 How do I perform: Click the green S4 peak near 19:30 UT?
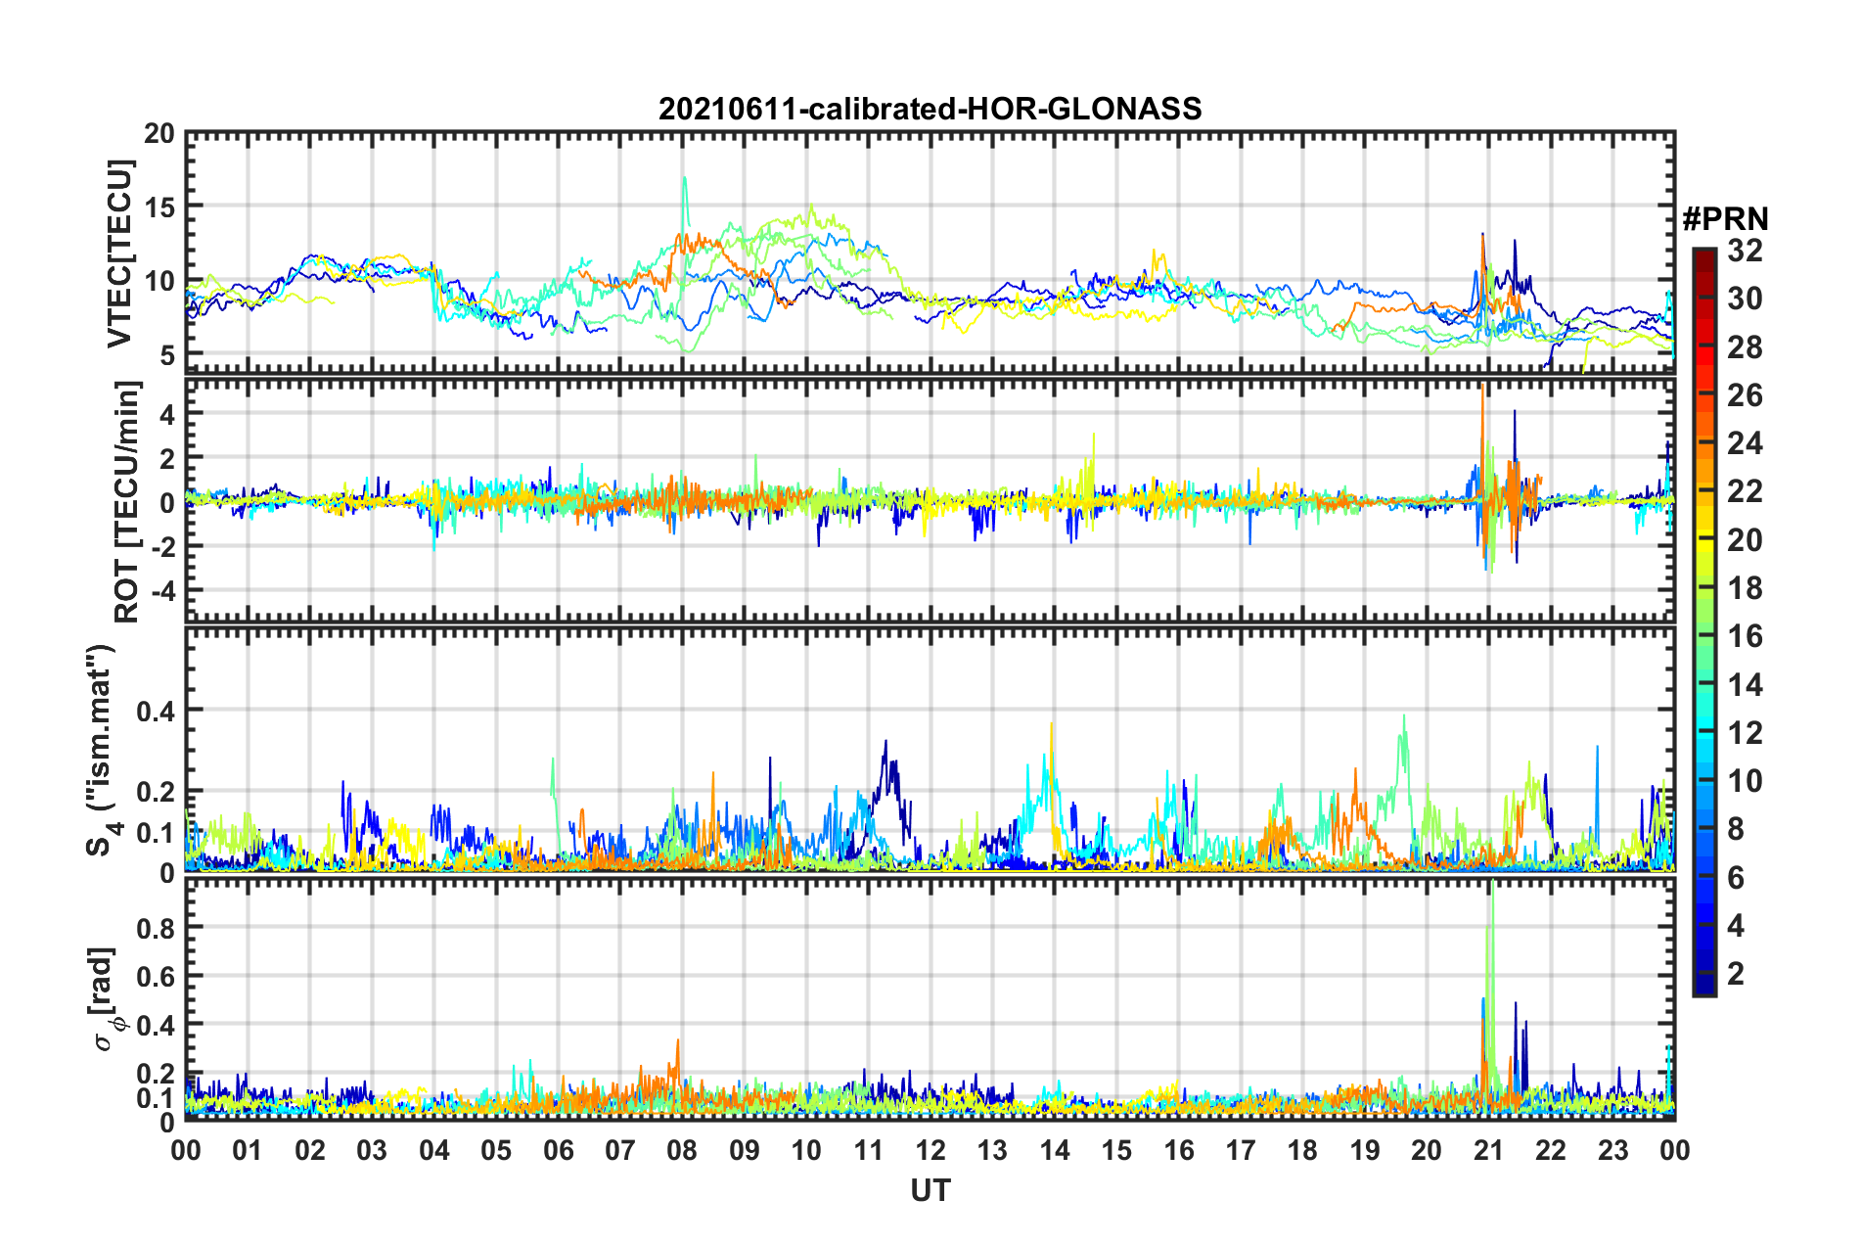1404,719
